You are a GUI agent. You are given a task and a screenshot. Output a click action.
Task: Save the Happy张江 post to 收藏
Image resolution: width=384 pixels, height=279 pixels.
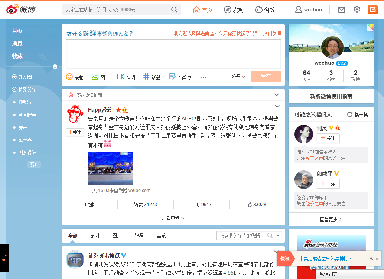(90, 205)
